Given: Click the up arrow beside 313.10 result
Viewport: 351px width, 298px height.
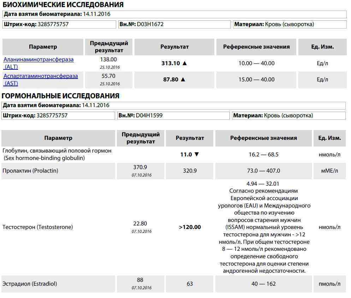Looking at the screenshot, I should 184,63.
